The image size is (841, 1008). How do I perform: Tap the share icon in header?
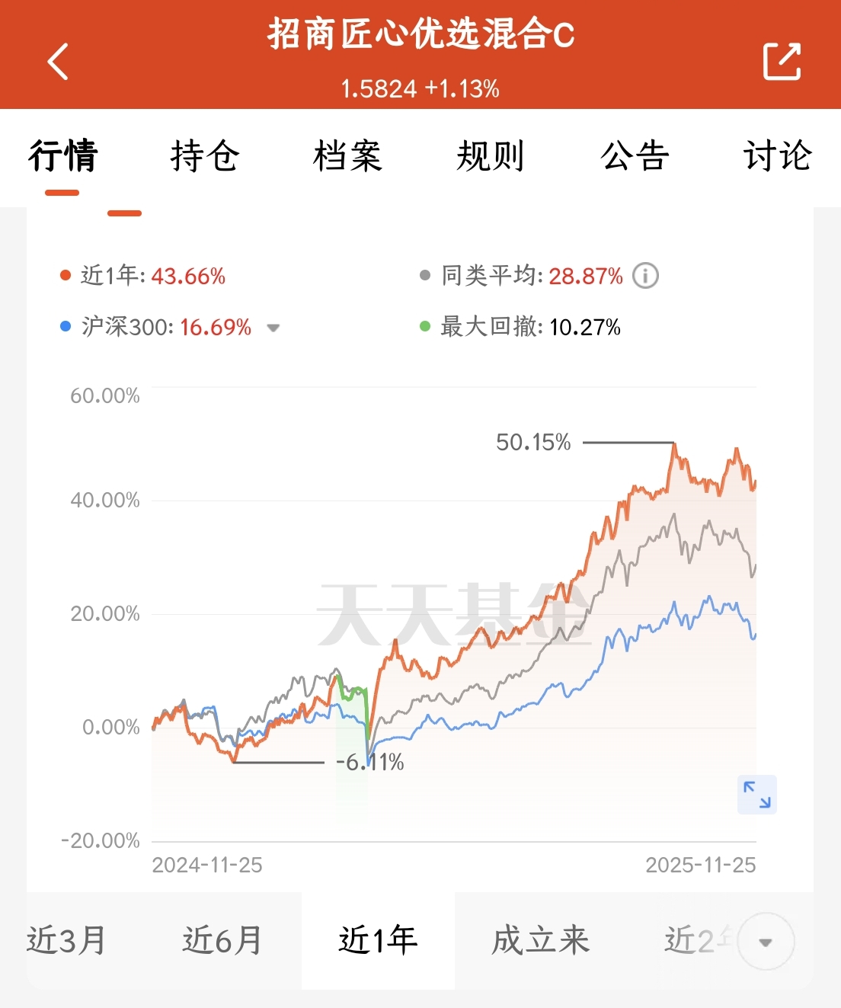click(x=782, y=61)
